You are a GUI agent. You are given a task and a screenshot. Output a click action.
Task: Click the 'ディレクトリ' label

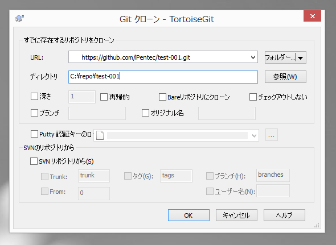coord(44,77)
